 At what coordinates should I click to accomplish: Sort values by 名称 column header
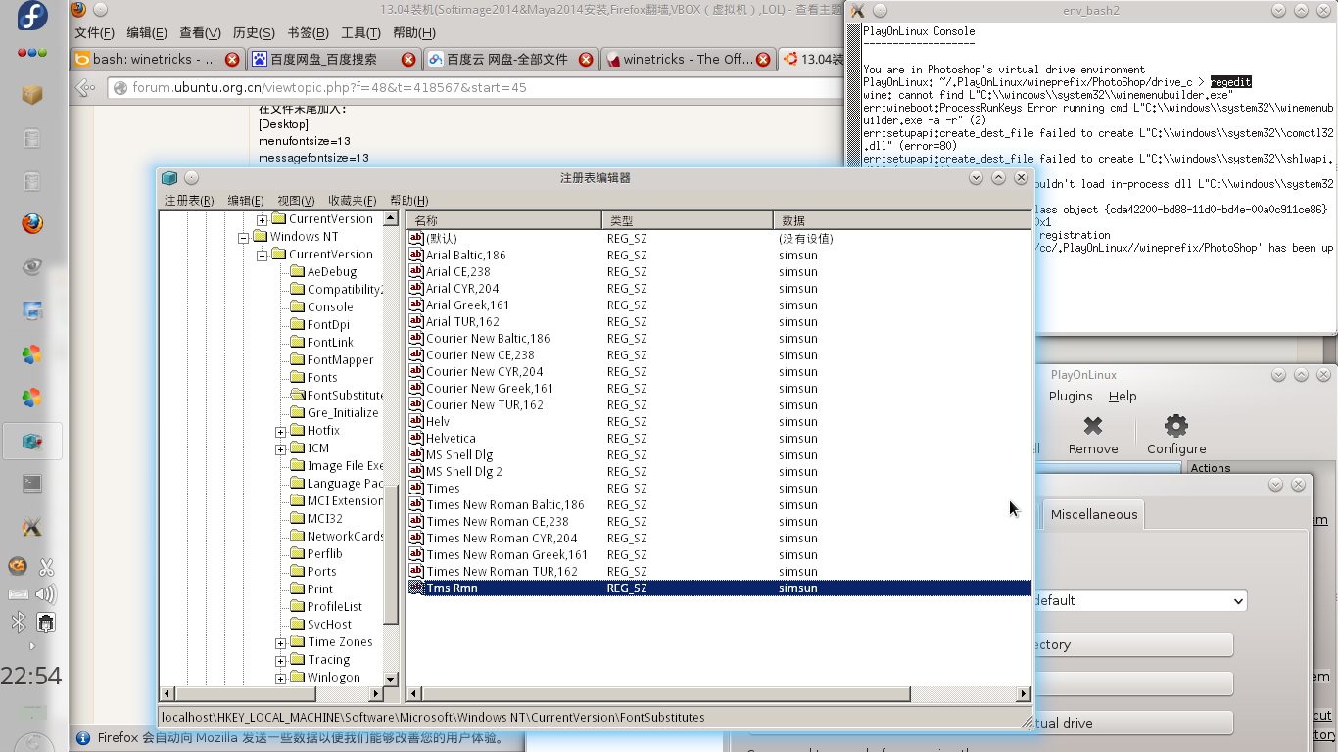pyautogui.click(x=503, y=220)
